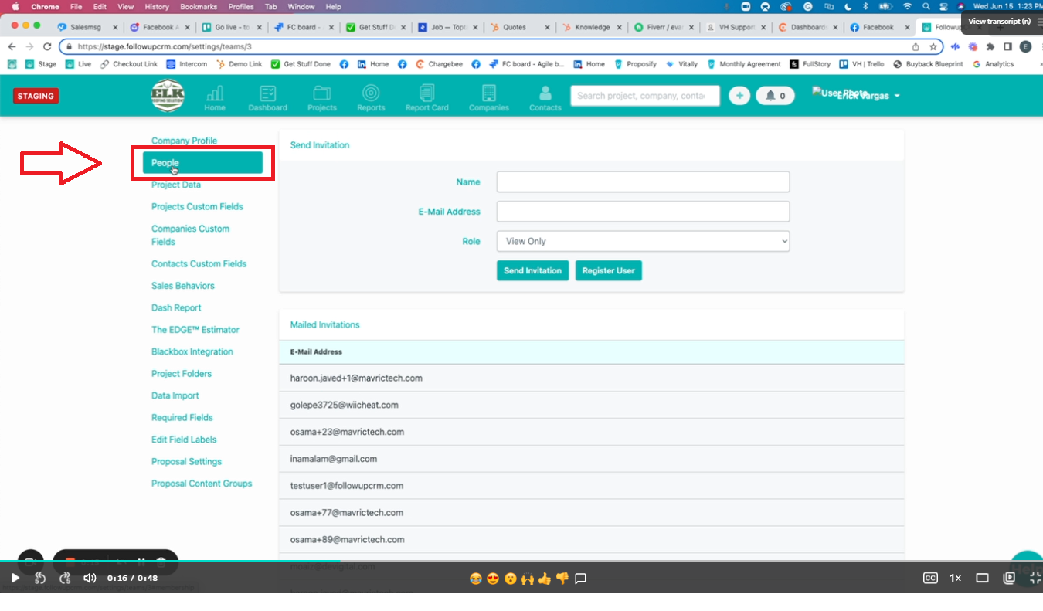
Task: Change the 1x playback speed
Action: [x=956, y=578]
